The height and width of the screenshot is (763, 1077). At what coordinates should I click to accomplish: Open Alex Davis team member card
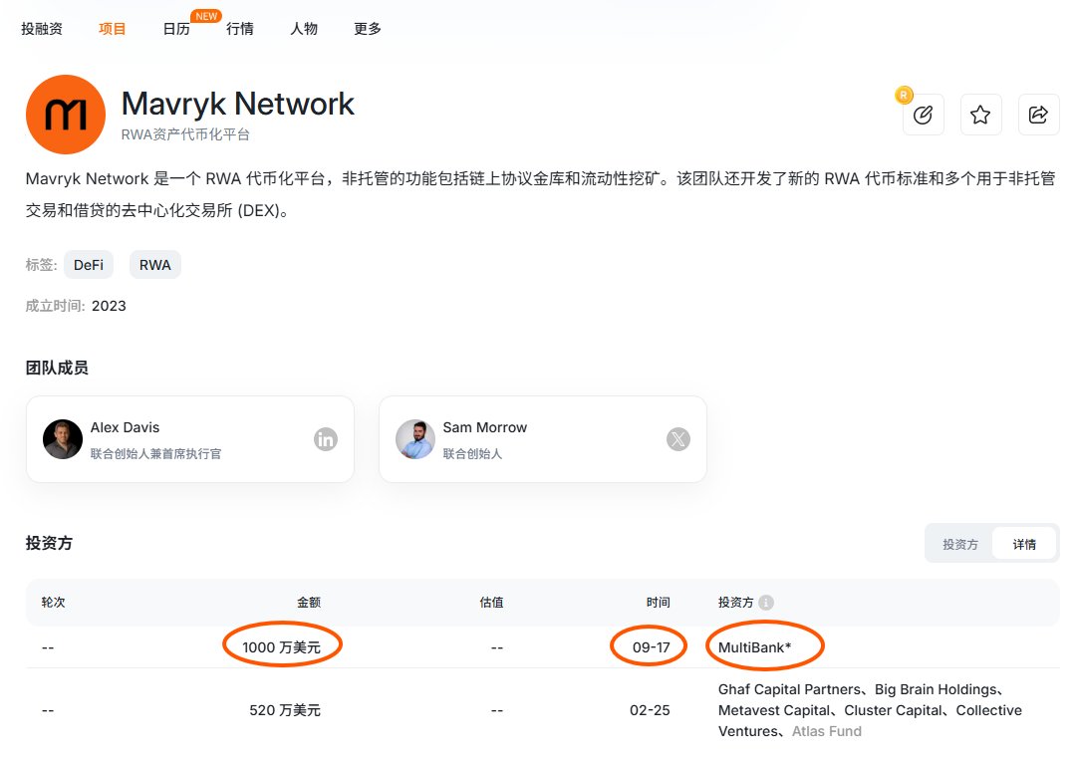point(190,439)
